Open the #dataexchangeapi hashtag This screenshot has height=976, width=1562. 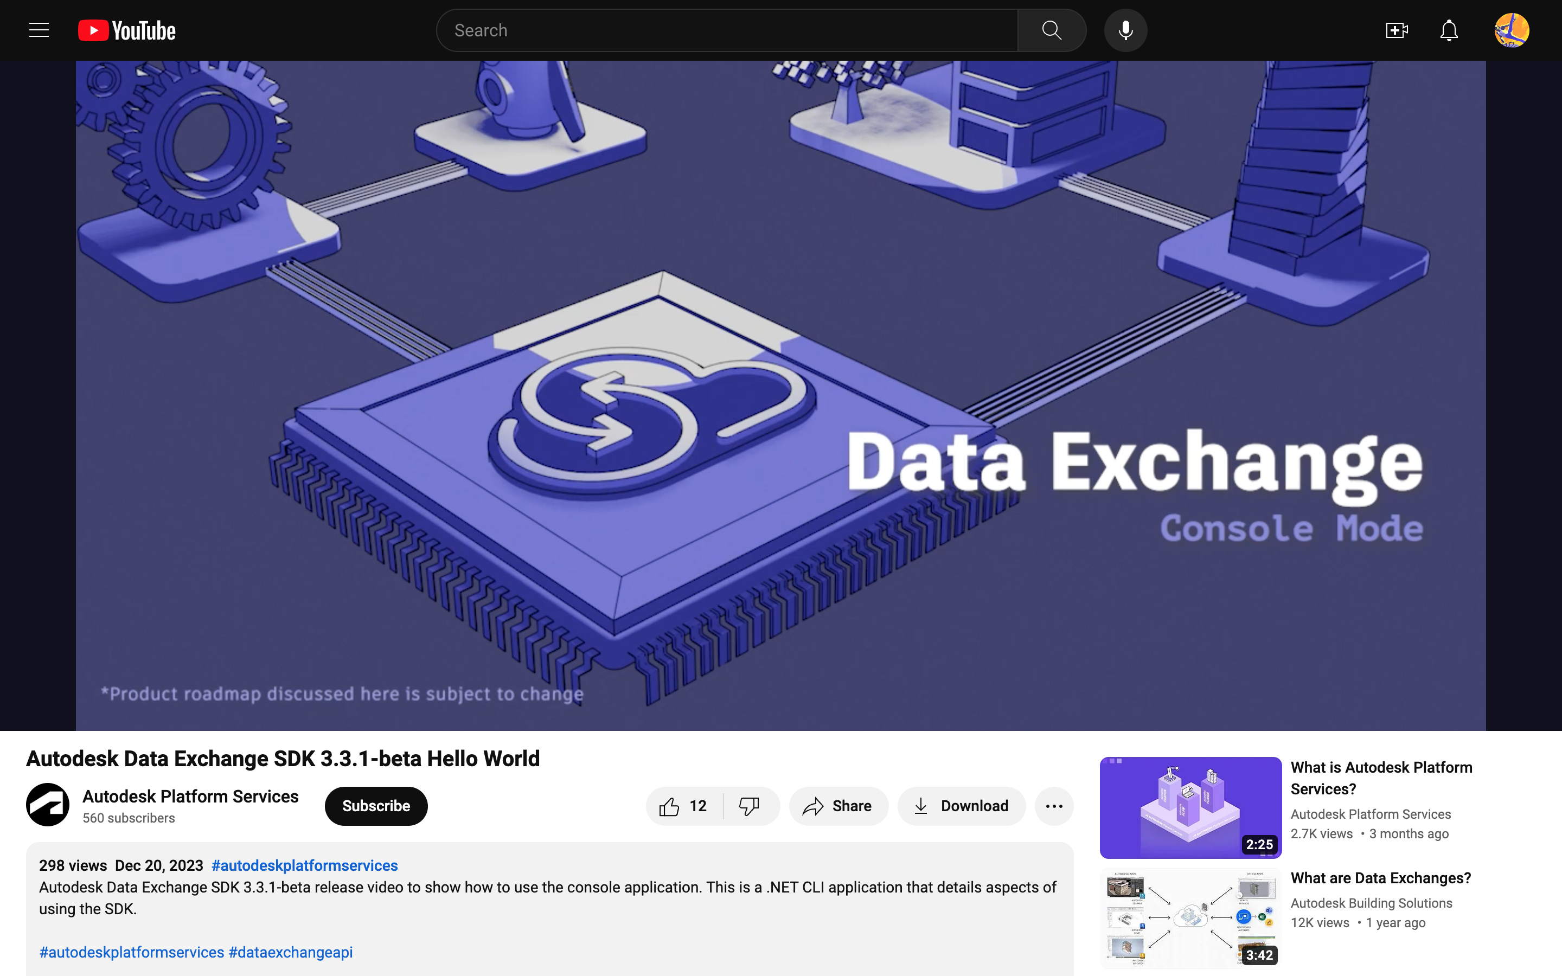click(x=291, y=952)
